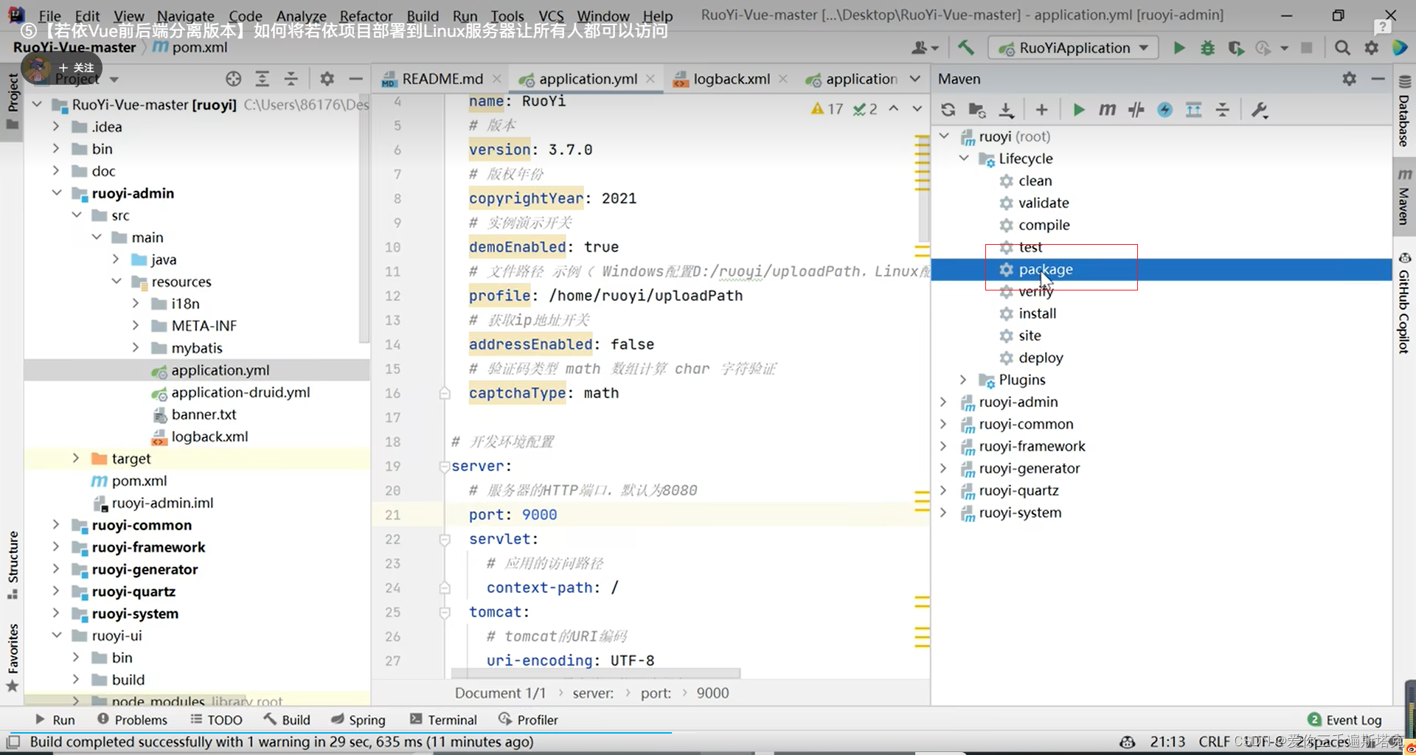Switch to README.md editor tab
Screen dimensions: 1416x755
click(x=441, y=79)
